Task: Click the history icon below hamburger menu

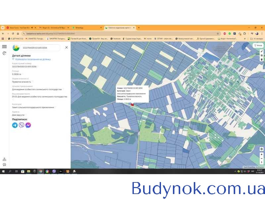Action: pos(4,53)
